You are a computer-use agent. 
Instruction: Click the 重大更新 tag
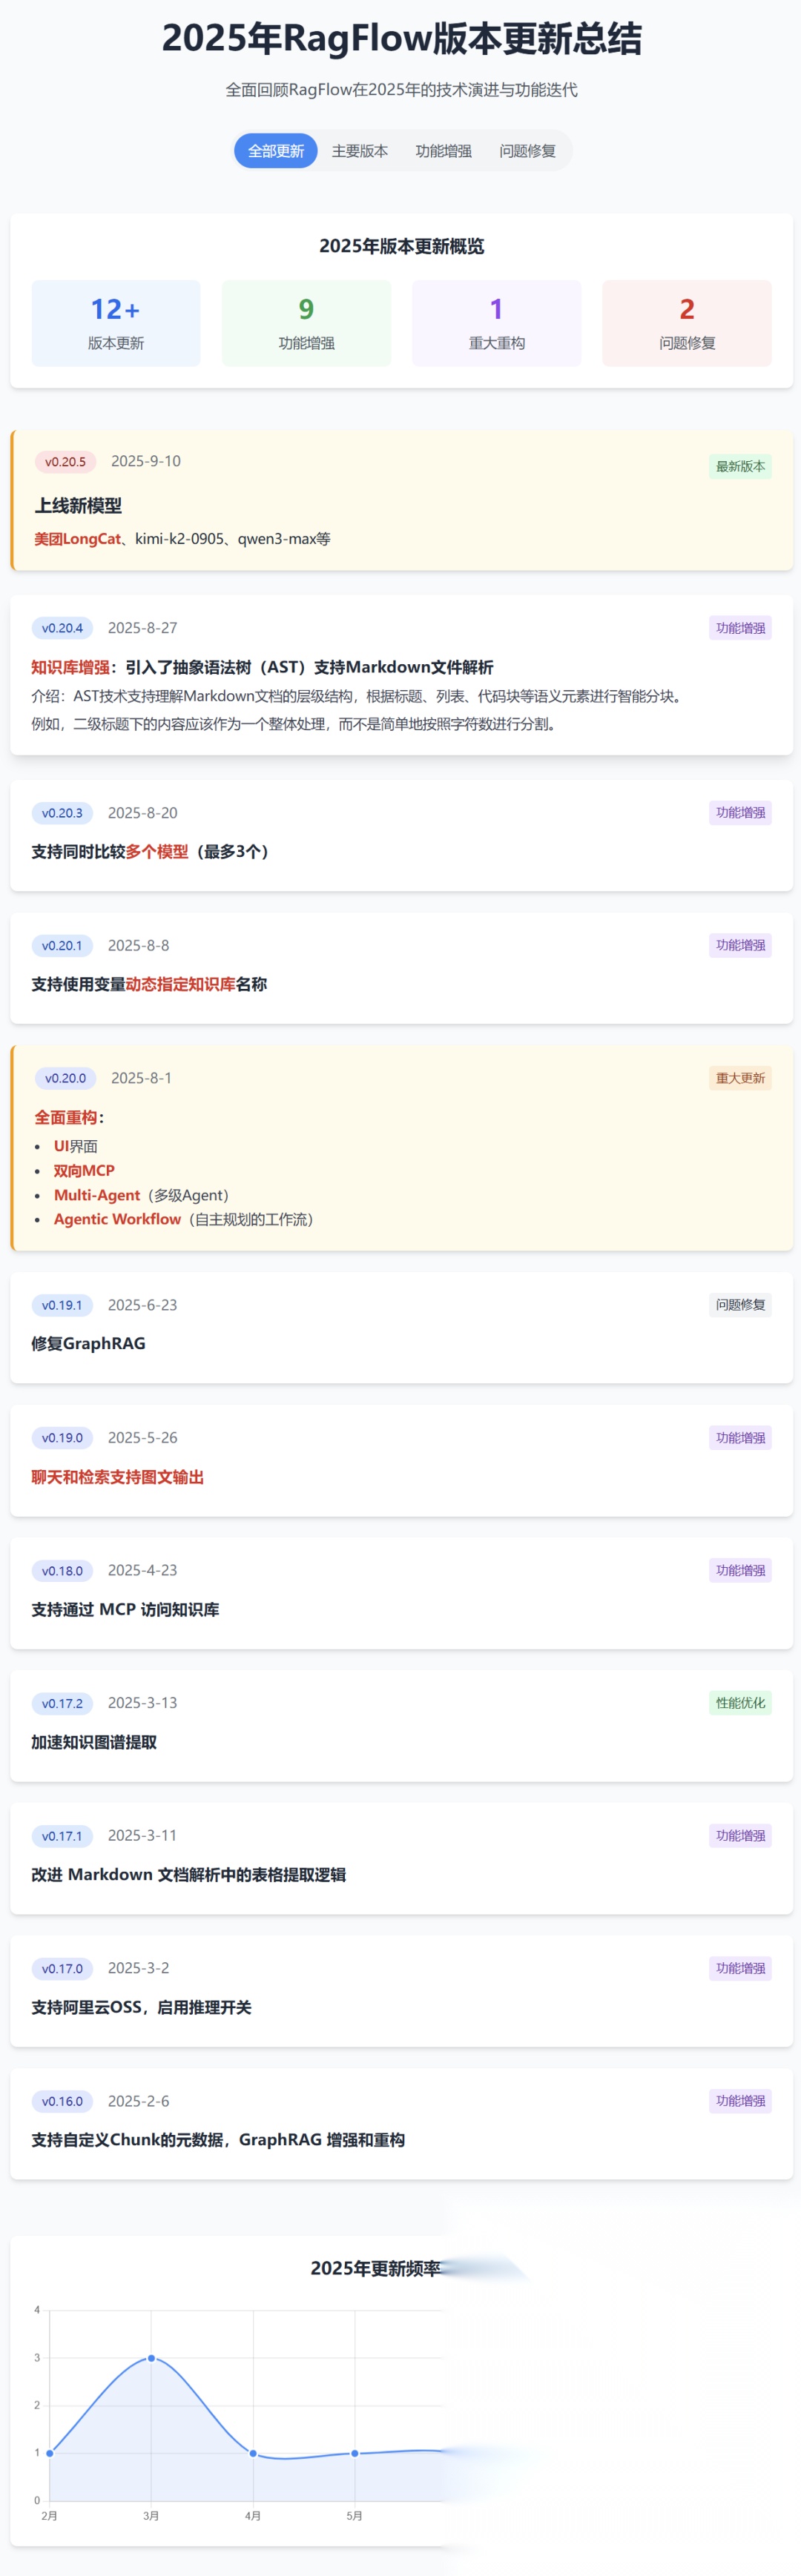pos(740,1078)
